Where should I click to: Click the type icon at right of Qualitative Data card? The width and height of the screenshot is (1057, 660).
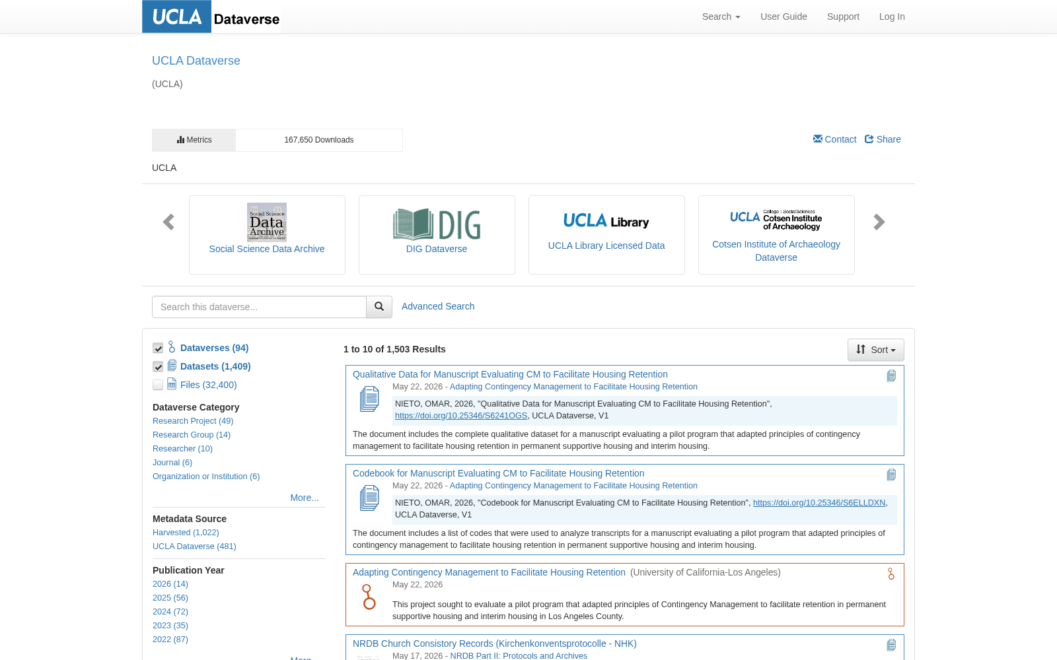tap(891, 376)
